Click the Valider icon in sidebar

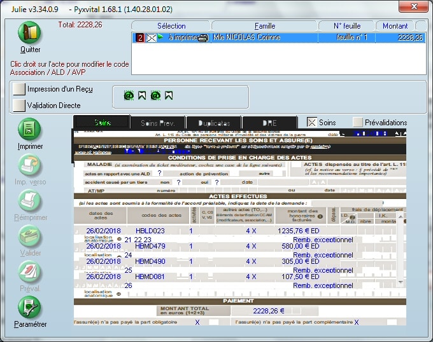click(x=30, y=236)
